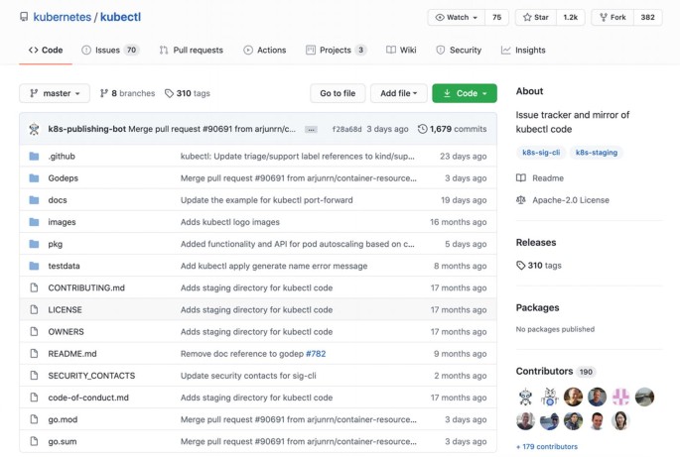Switch to the Code tab
This screenshot has width=680, height=457.
(46, 51)
